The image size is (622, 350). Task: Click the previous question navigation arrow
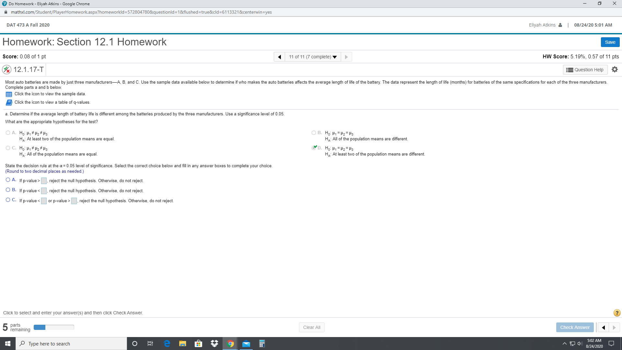[x=279, y=56]
